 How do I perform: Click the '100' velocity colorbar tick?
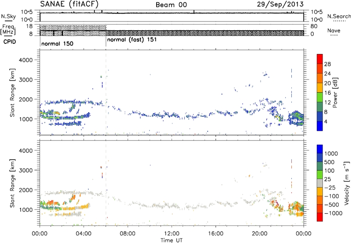330,171
